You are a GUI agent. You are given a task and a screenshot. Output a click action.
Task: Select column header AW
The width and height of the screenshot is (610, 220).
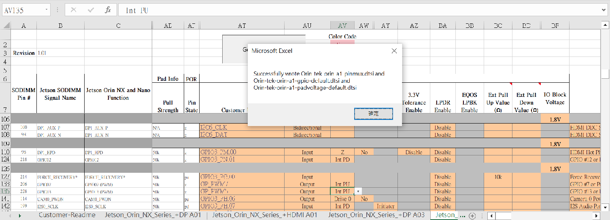364,25
